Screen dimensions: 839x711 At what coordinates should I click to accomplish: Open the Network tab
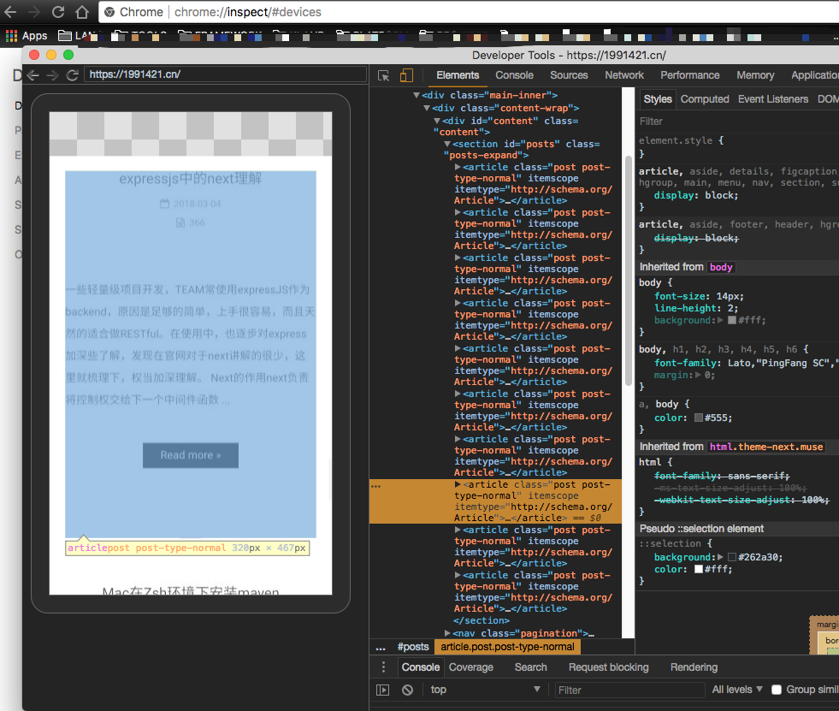click(x=624, y=75)
